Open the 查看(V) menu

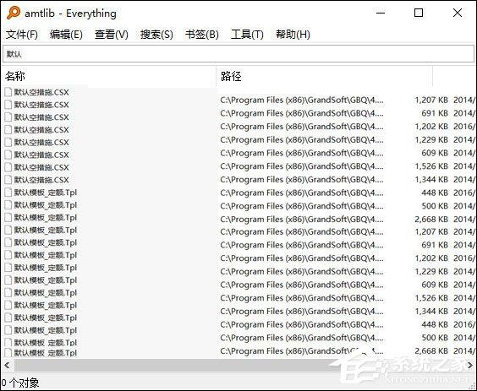coord(112,35)
